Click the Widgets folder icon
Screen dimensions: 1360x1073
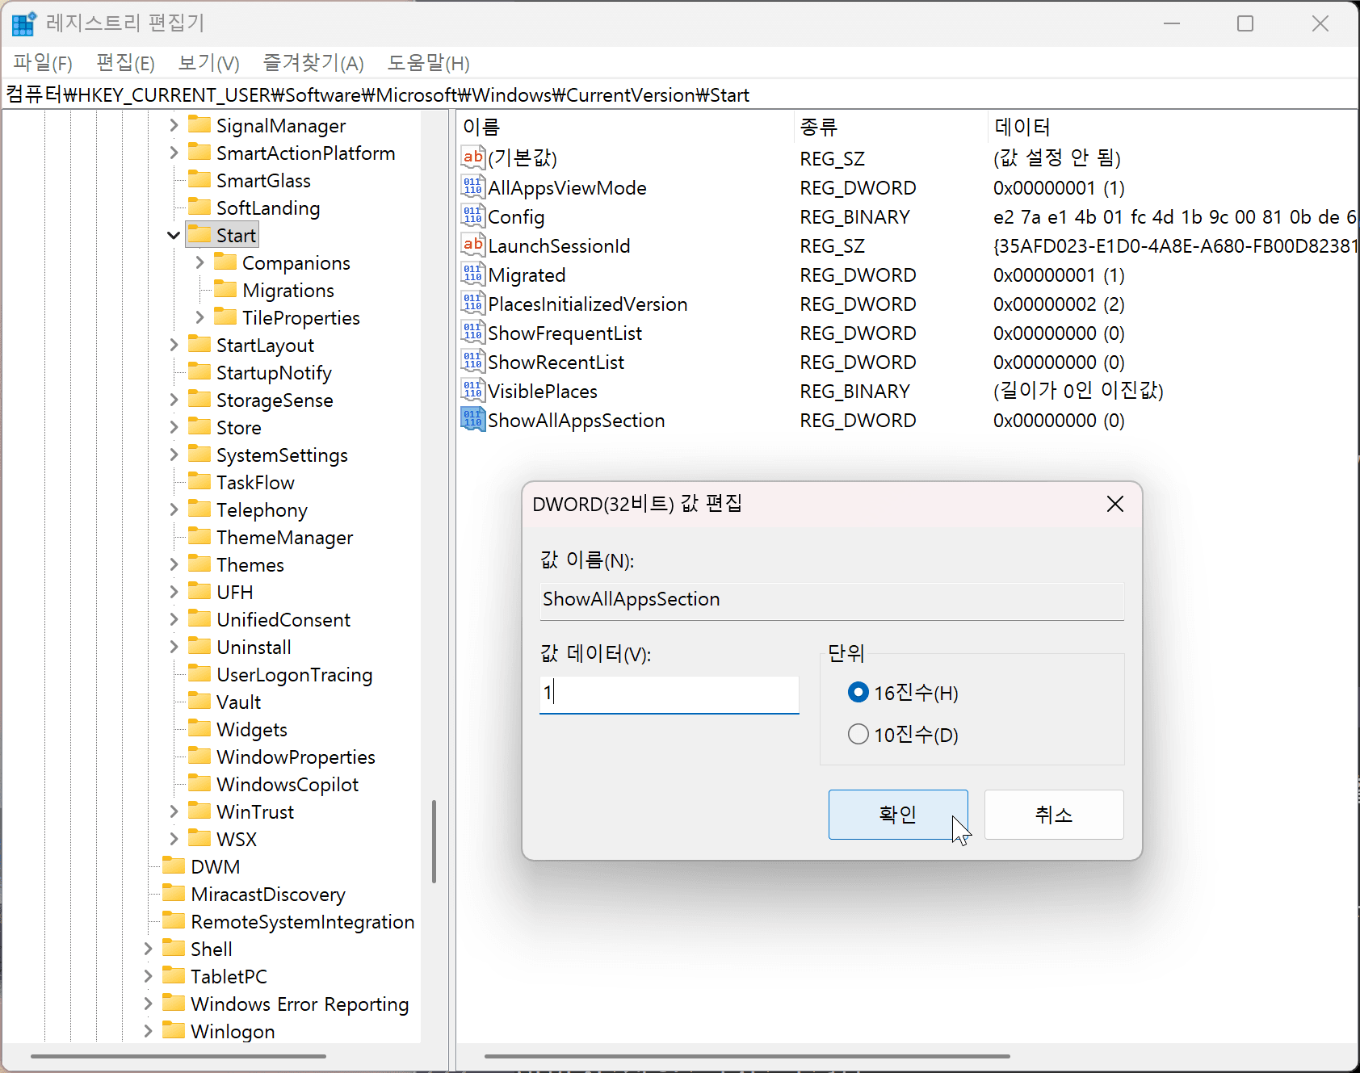point(199,728)
